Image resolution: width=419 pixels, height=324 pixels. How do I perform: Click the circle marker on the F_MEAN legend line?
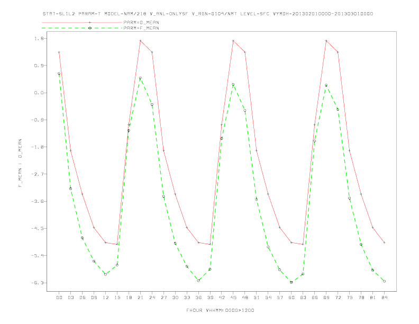(90, 28)
